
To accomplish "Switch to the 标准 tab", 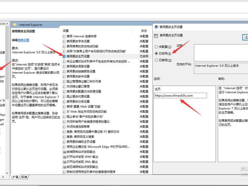I will (x=24, y=177).
